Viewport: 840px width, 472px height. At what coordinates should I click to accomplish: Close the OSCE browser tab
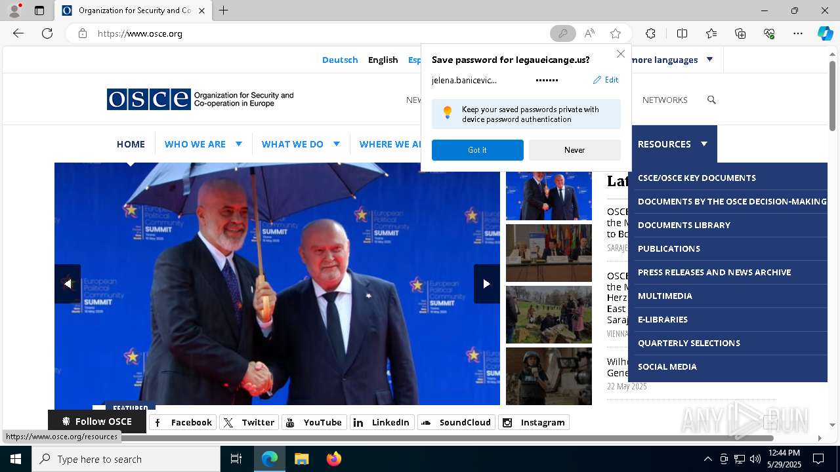[x=201, y=10]
